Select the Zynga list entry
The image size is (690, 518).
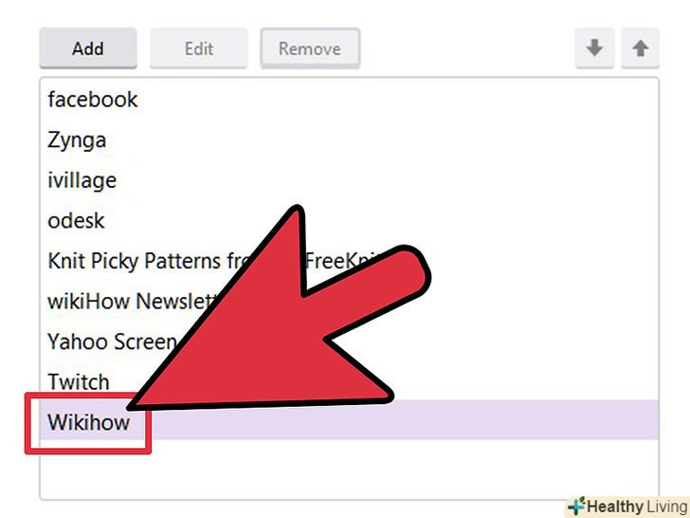77,140
